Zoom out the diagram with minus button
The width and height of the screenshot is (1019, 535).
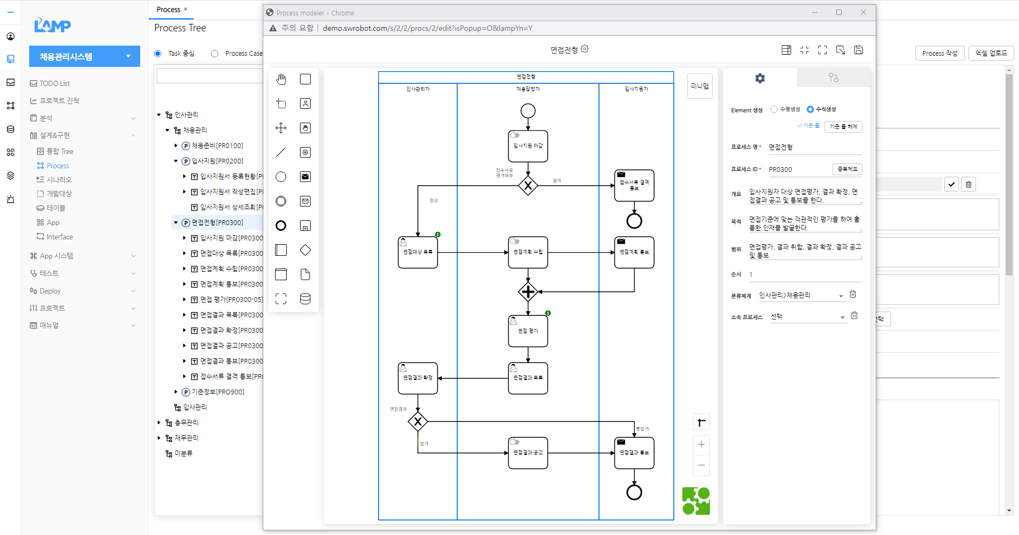click(701, 465)
